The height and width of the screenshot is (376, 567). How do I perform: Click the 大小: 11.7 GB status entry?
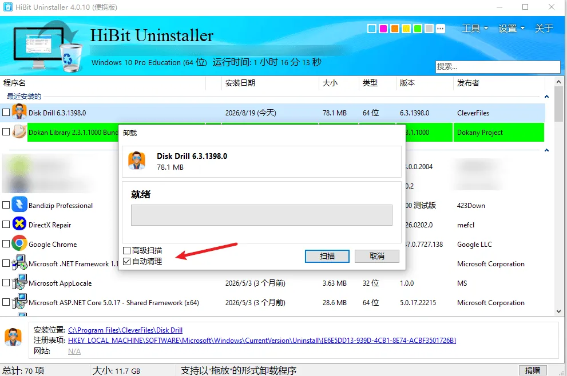tap(116, 371)
